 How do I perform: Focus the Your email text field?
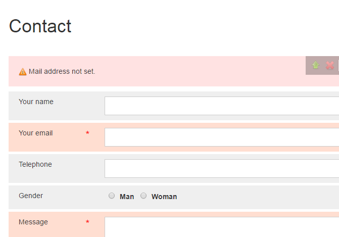221,137
